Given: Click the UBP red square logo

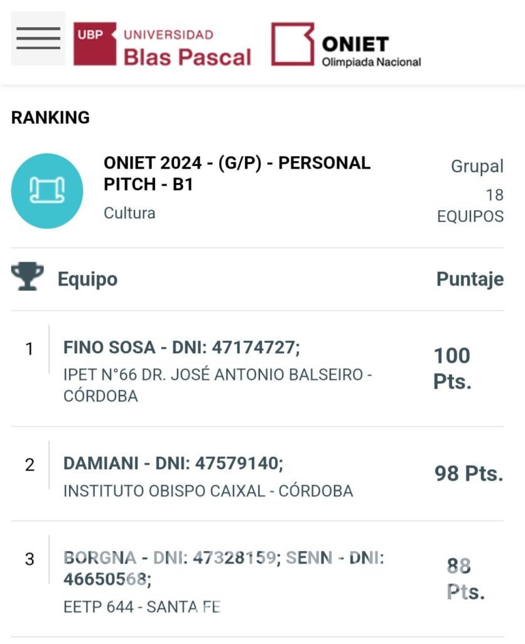Looking at the screenshot, I should pos(95,43).
